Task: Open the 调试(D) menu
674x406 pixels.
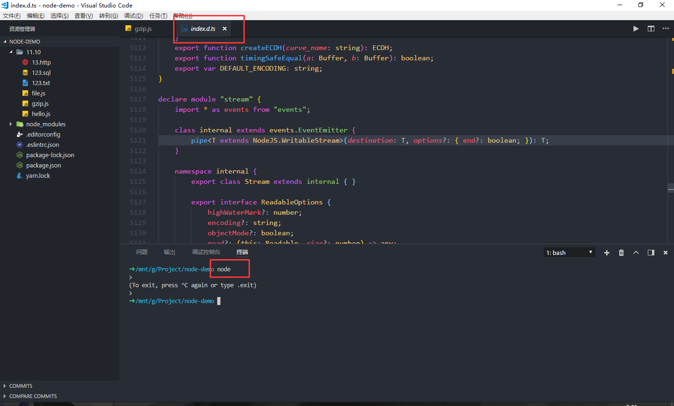Action: [133, 15]
